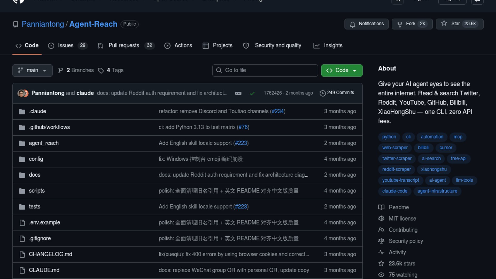Select the reddit-scraper topic tag

(x=397, y=169)
